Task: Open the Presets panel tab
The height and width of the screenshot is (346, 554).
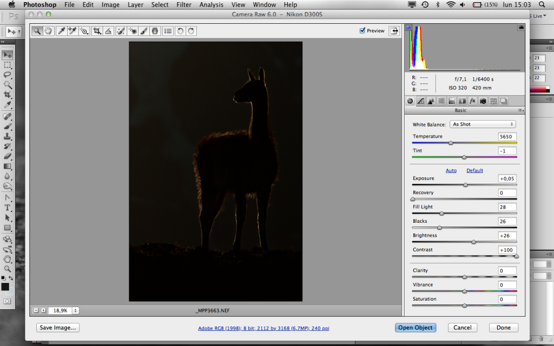Action: coord(493,101)
